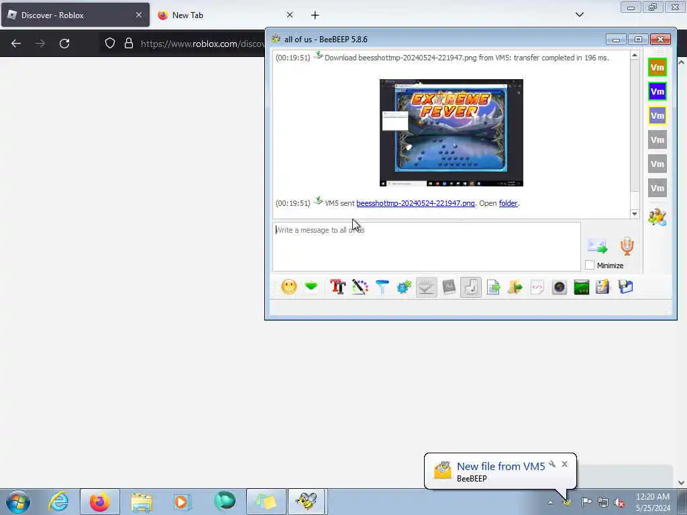Image resolution: width=687 pixels, height=515 pixels.
Task: Select the dark blue Vm user avatar
Action: (657, 91)
